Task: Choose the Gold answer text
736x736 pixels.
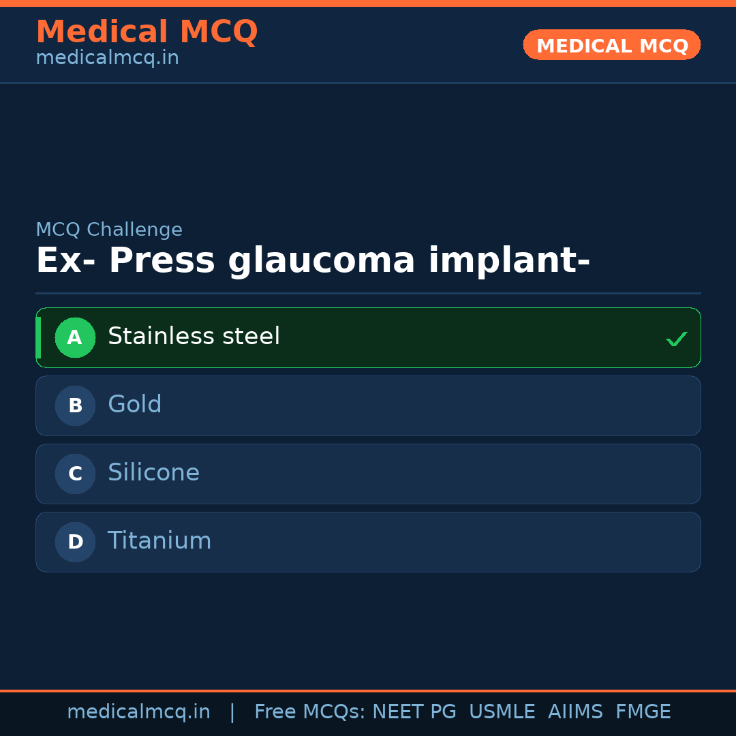Action: (135, 405)
